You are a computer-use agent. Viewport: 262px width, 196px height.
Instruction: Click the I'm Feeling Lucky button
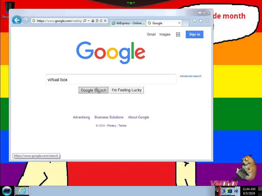(x=127, y=90)
